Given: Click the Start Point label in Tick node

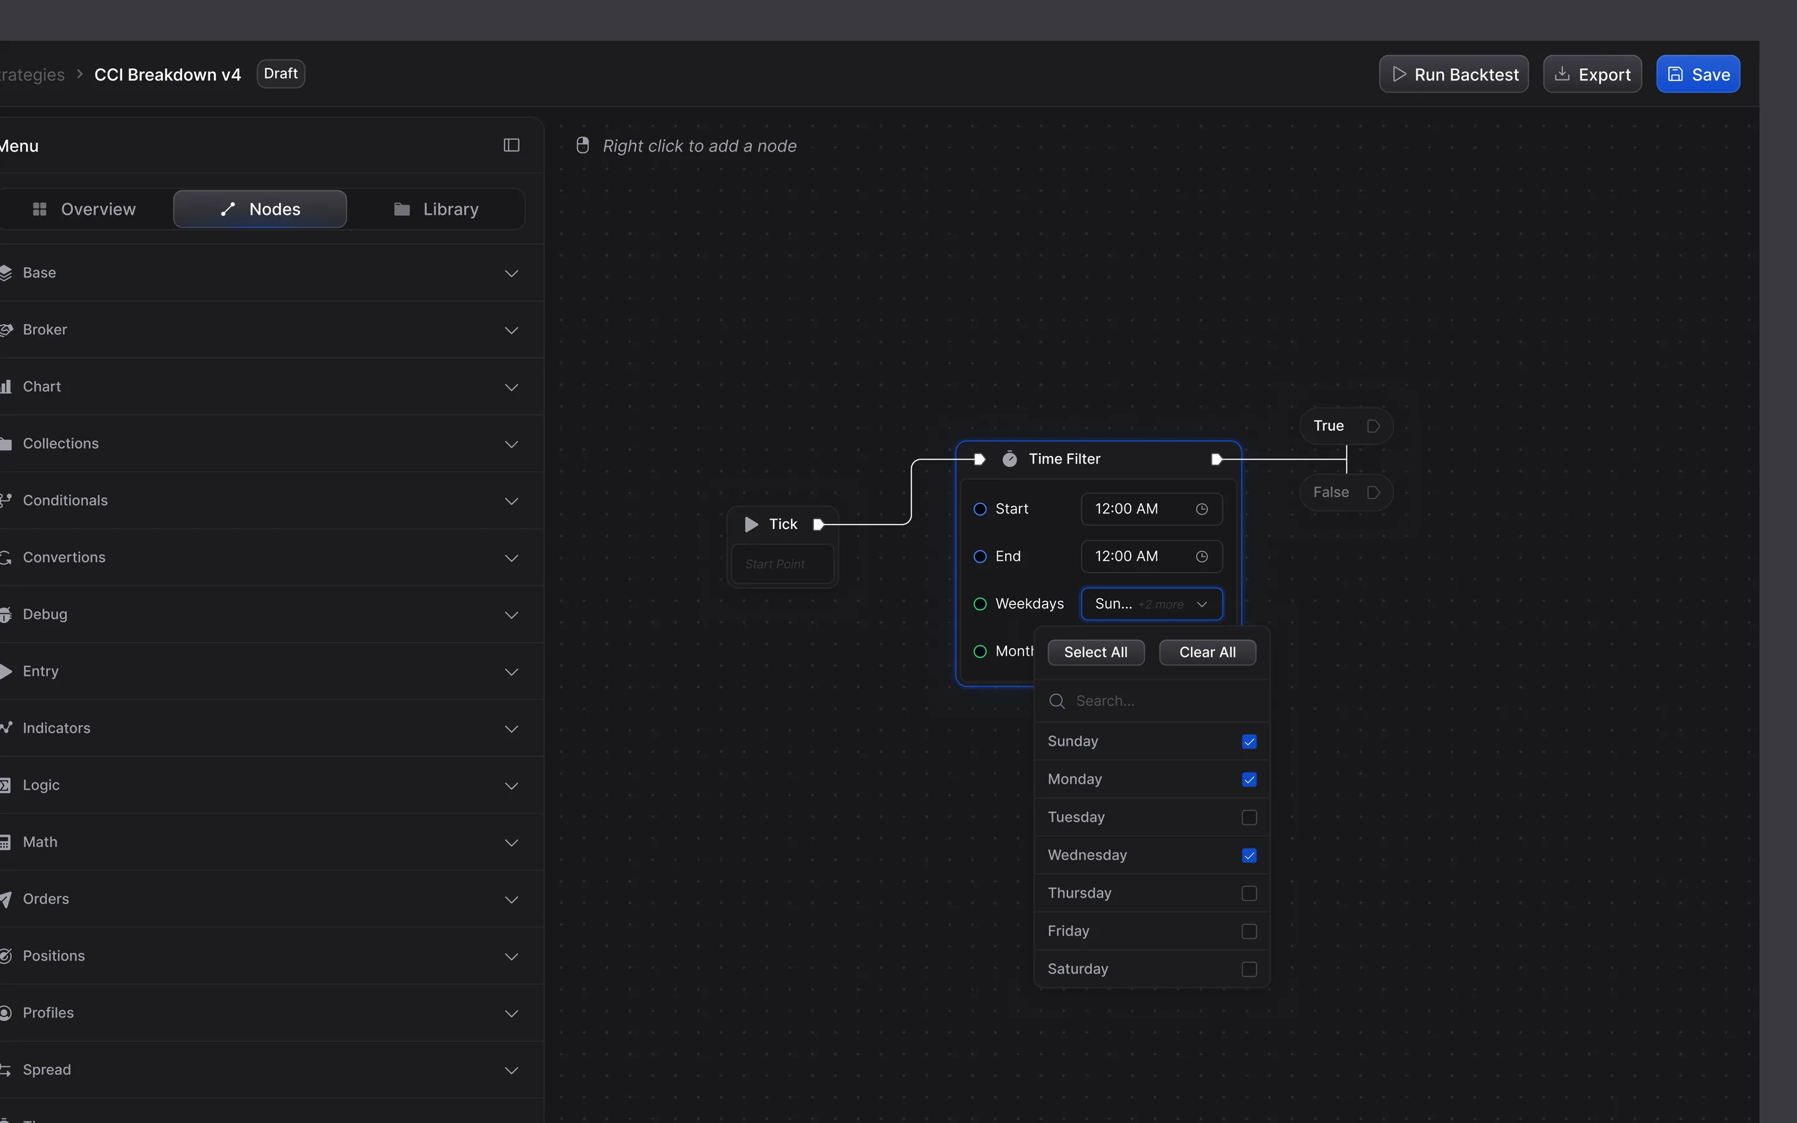Looking at the screenshot, I should pyautogui.click(x=774, y=565).
